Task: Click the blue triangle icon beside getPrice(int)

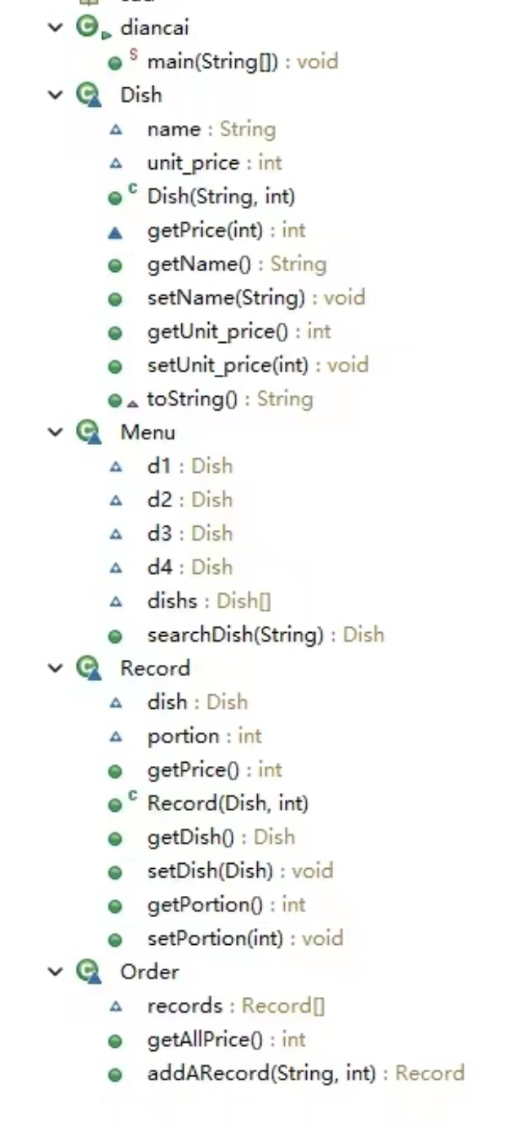Action: click(115, 231)
